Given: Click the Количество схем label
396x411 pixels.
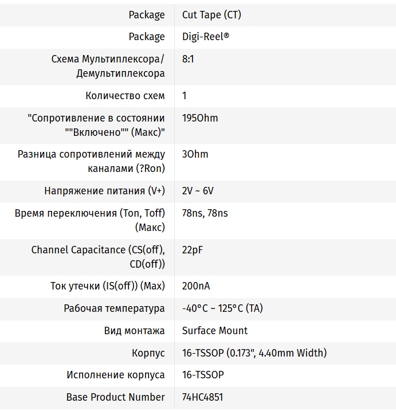Looking at the screenshot, I should 125,96.
